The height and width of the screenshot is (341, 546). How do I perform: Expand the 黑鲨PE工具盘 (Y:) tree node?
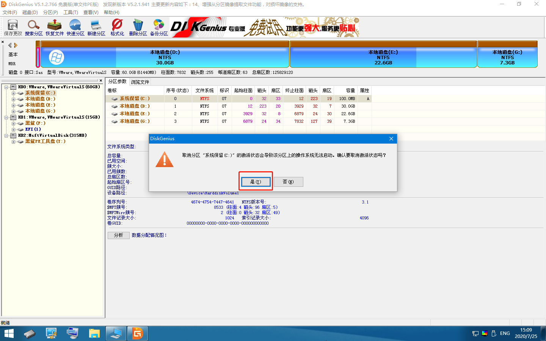click(13, 142)
